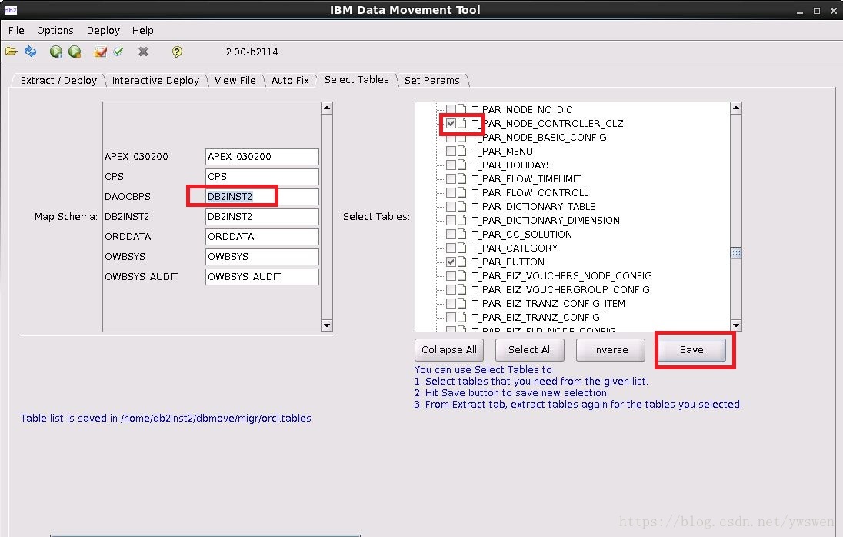Image resolution: width=843 pixels, height=537 pixels.
Task: Uncheck the T_PAR_BUTTON checkbox
Action: (x=451, y=262)
